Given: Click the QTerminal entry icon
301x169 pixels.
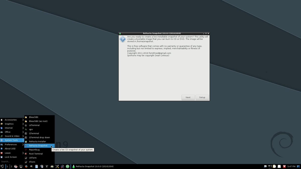Looking at the screenshot, I should (x=26, y=133).
